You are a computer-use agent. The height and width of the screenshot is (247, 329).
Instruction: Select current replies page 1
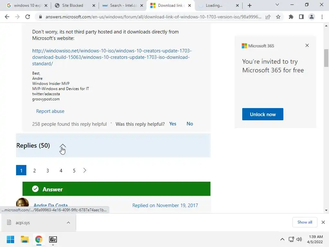pyautogui.click(x=21, y=170)
